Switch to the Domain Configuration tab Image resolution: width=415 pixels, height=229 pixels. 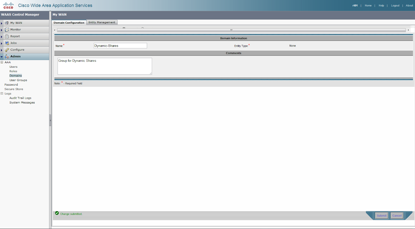tap(69, 23)
